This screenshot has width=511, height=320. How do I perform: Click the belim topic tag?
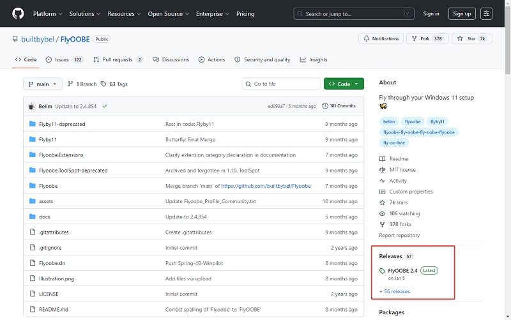(389, 121)
